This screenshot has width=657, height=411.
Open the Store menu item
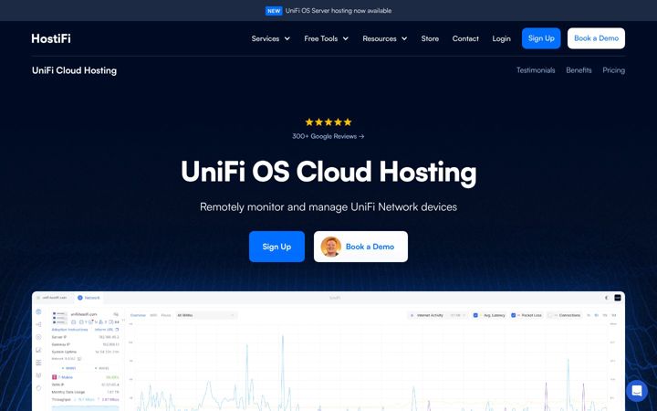(430, 38)
